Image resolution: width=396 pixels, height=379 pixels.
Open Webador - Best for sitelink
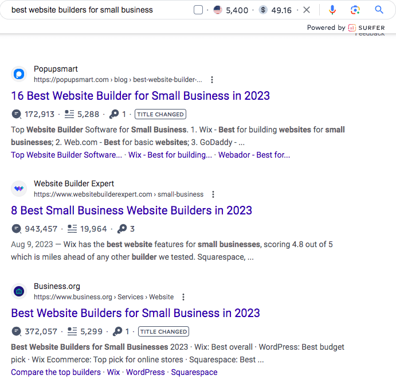pos(254,155)
